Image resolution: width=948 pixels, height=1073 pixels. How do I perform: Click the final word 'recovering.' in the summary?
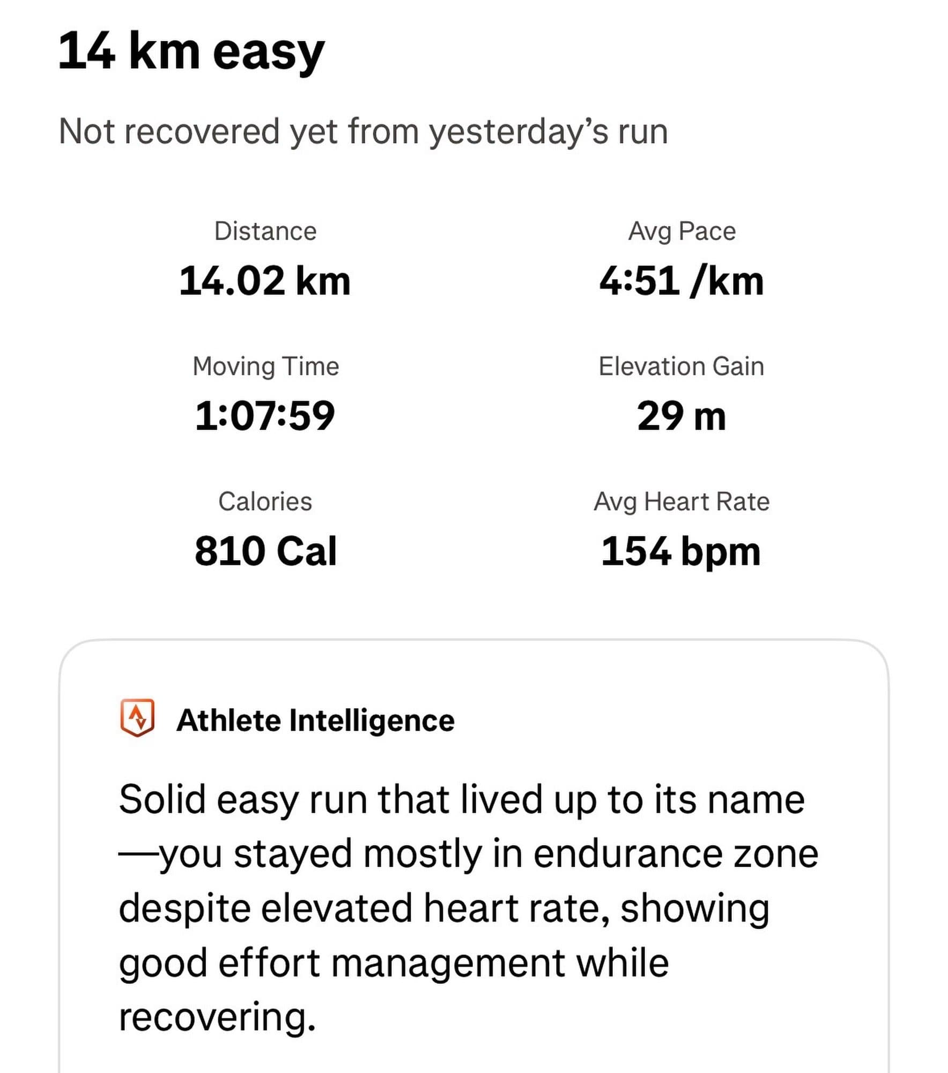(217, 1017)
